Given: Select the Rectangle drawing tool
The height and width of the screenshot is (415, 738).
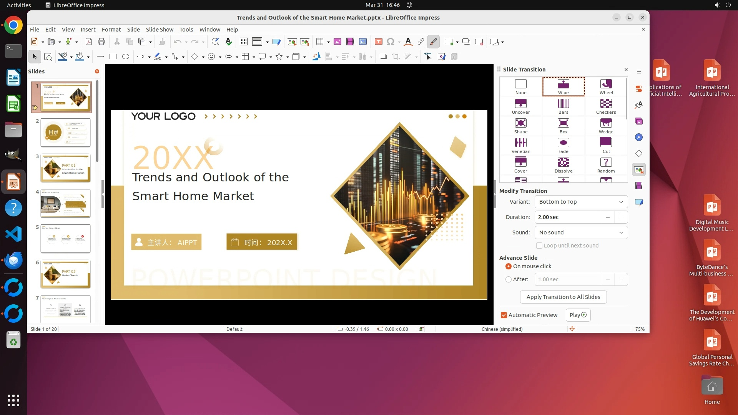Looking at the screenshot, I should click(x=113, y=57).
